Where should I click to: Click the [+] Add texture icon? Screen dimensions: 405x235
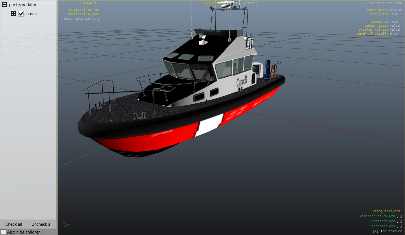click(x=375, y=231)
